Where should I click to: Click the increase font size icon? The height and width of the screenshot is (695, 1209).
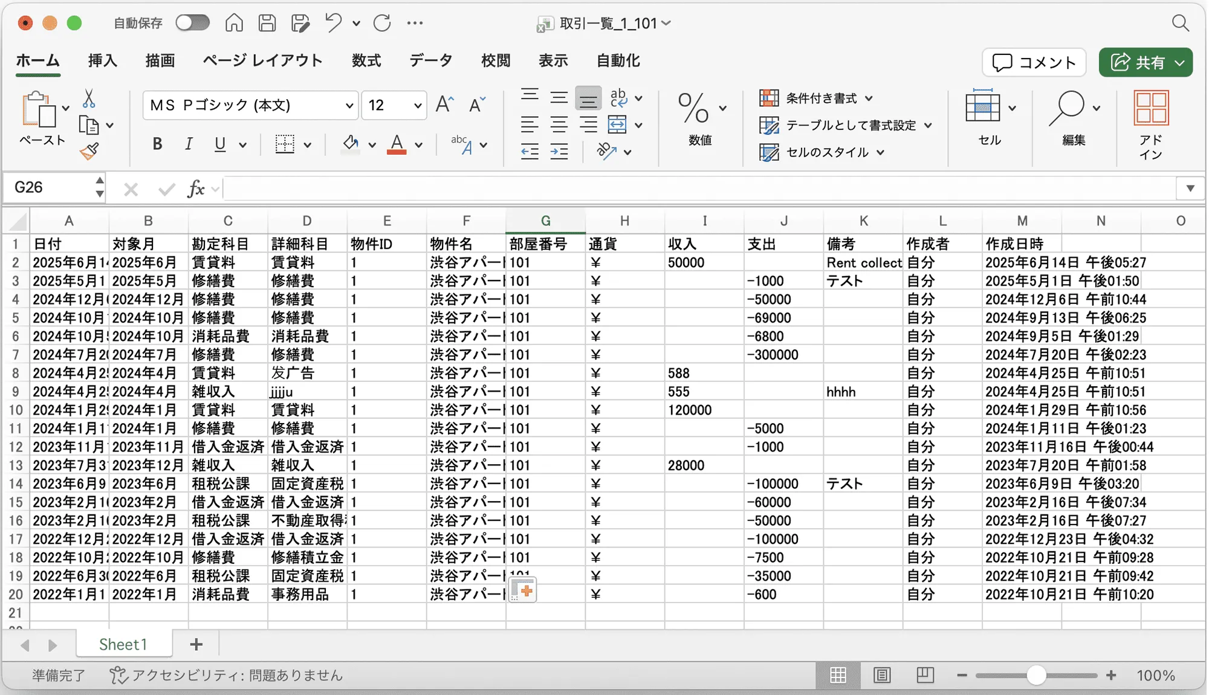point(444,105)
